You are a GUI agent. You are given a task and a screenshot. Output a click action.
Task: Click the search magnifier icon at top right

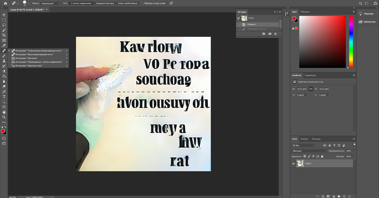click(x=361, y=3)
